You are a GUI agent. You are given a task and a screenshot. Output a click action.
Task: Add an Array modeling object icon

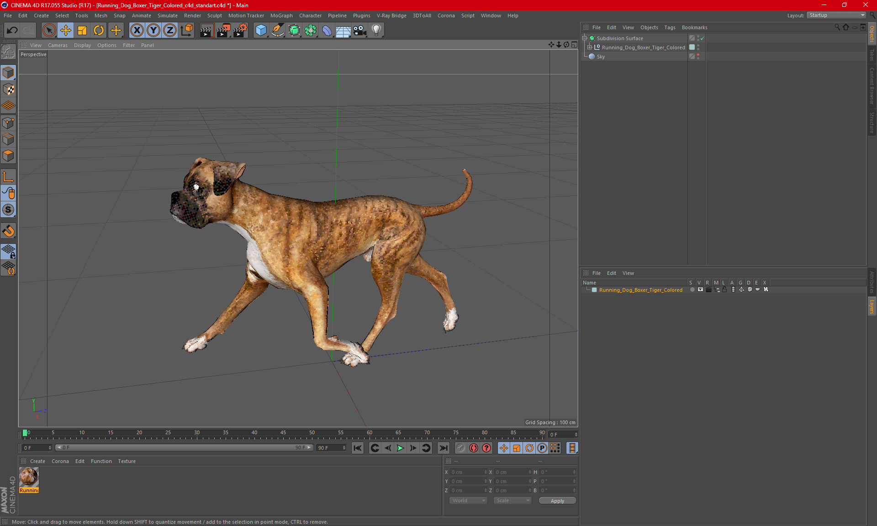(311, 31)
